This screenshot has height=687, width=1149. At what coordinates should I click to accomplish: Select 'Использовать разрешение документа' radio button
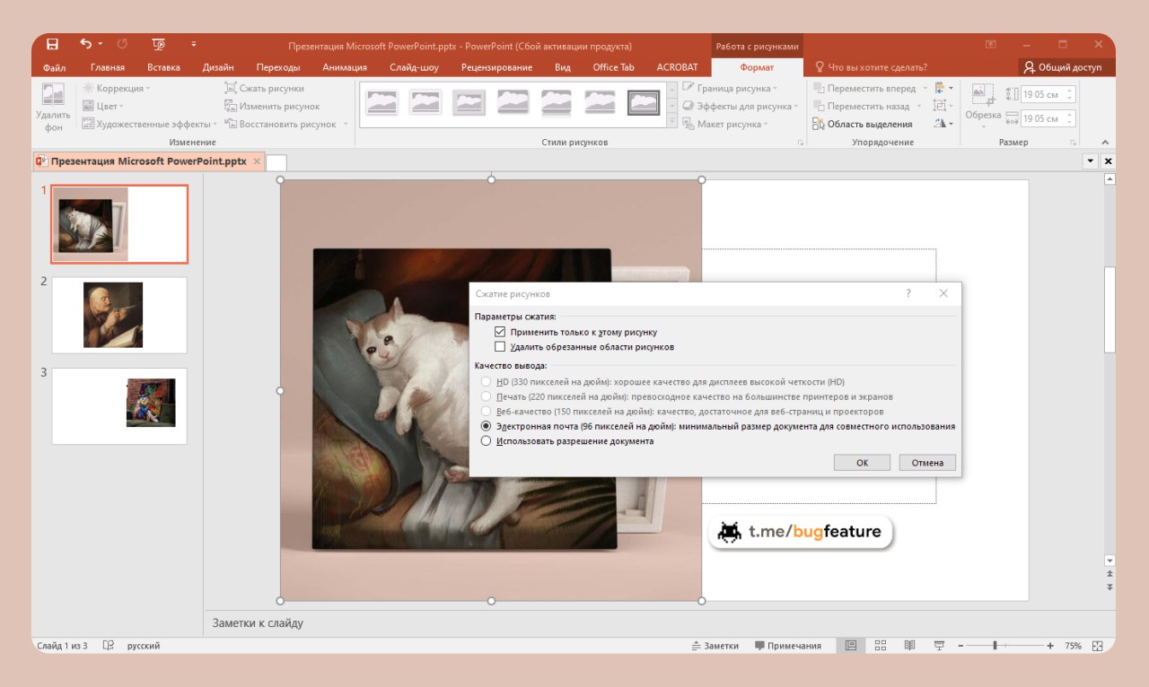pos(487,441)
